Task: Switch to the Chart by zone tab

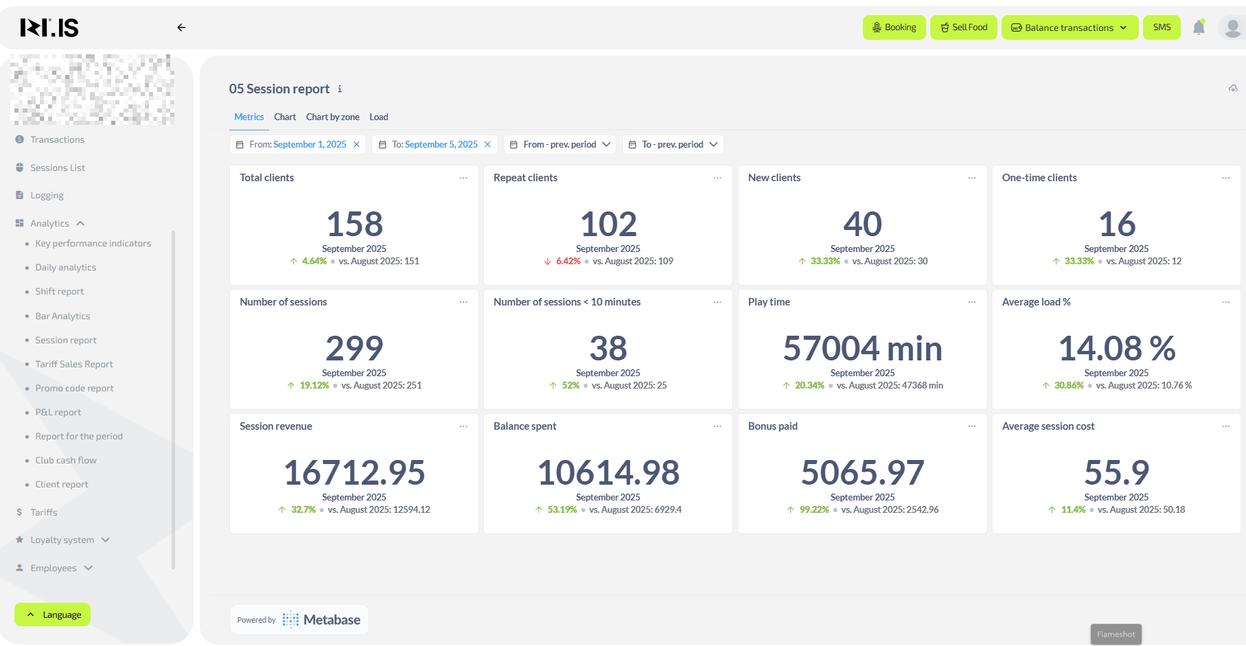Action: (x=332, y=117)
